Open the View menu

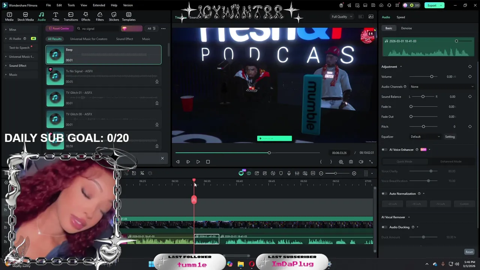pyautogui.click(x=84, y=5)
